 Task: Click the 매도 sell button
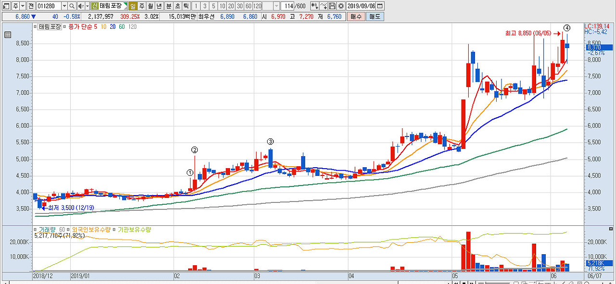[375, 16]
